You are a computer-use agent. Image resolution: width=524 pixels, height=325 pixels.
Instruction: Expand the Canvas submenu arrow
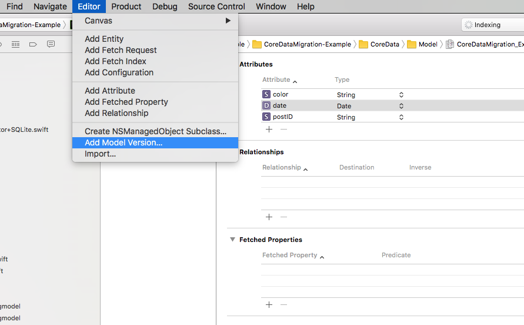pyautogui.click(x=228, y=21)
